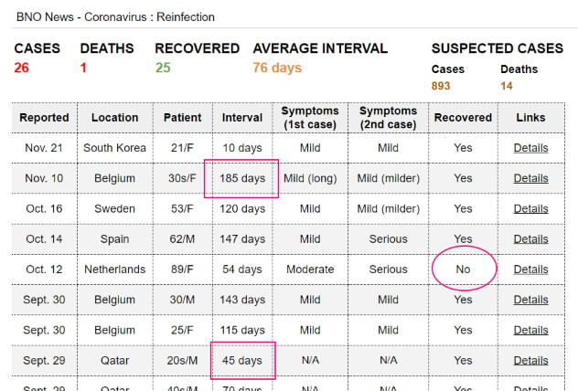Click the Recovered column header

(463, 118)
